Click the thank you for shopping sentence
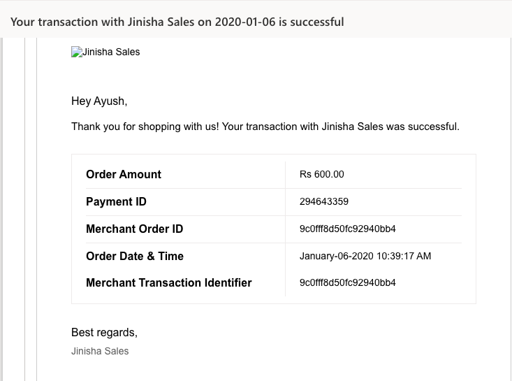 coord(265,127)
